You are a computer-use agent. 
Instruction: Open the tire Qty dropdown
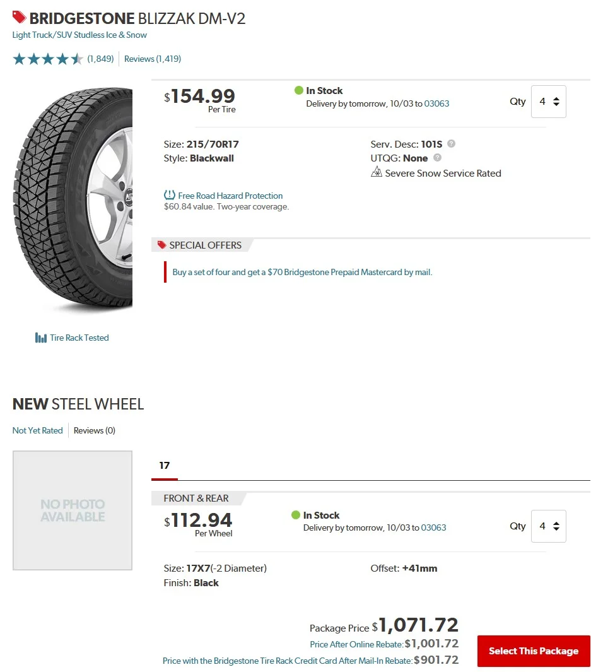coord(548,102)
